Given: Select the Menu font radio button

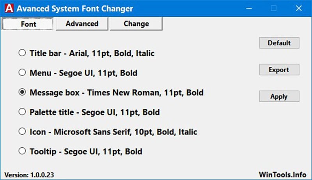Looking at the screenshot, I should point(22,72).
